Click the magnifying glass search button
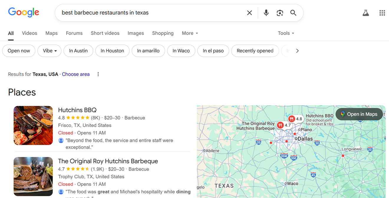The height and width of the screenshot is (198, 389). 293,13
